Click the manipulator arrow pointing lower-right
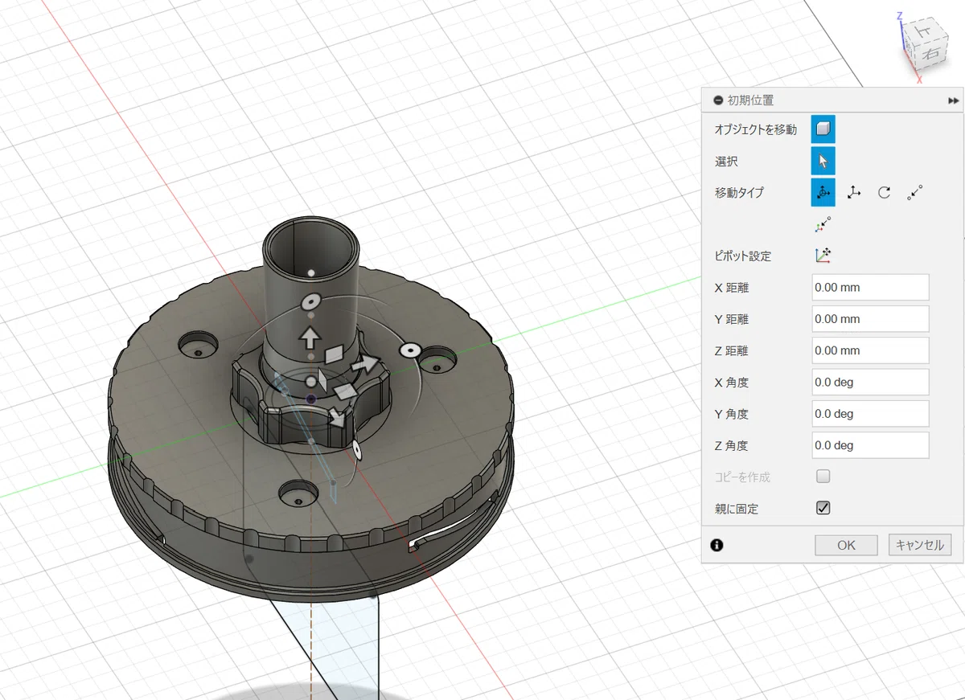 [x=336, y=418]
